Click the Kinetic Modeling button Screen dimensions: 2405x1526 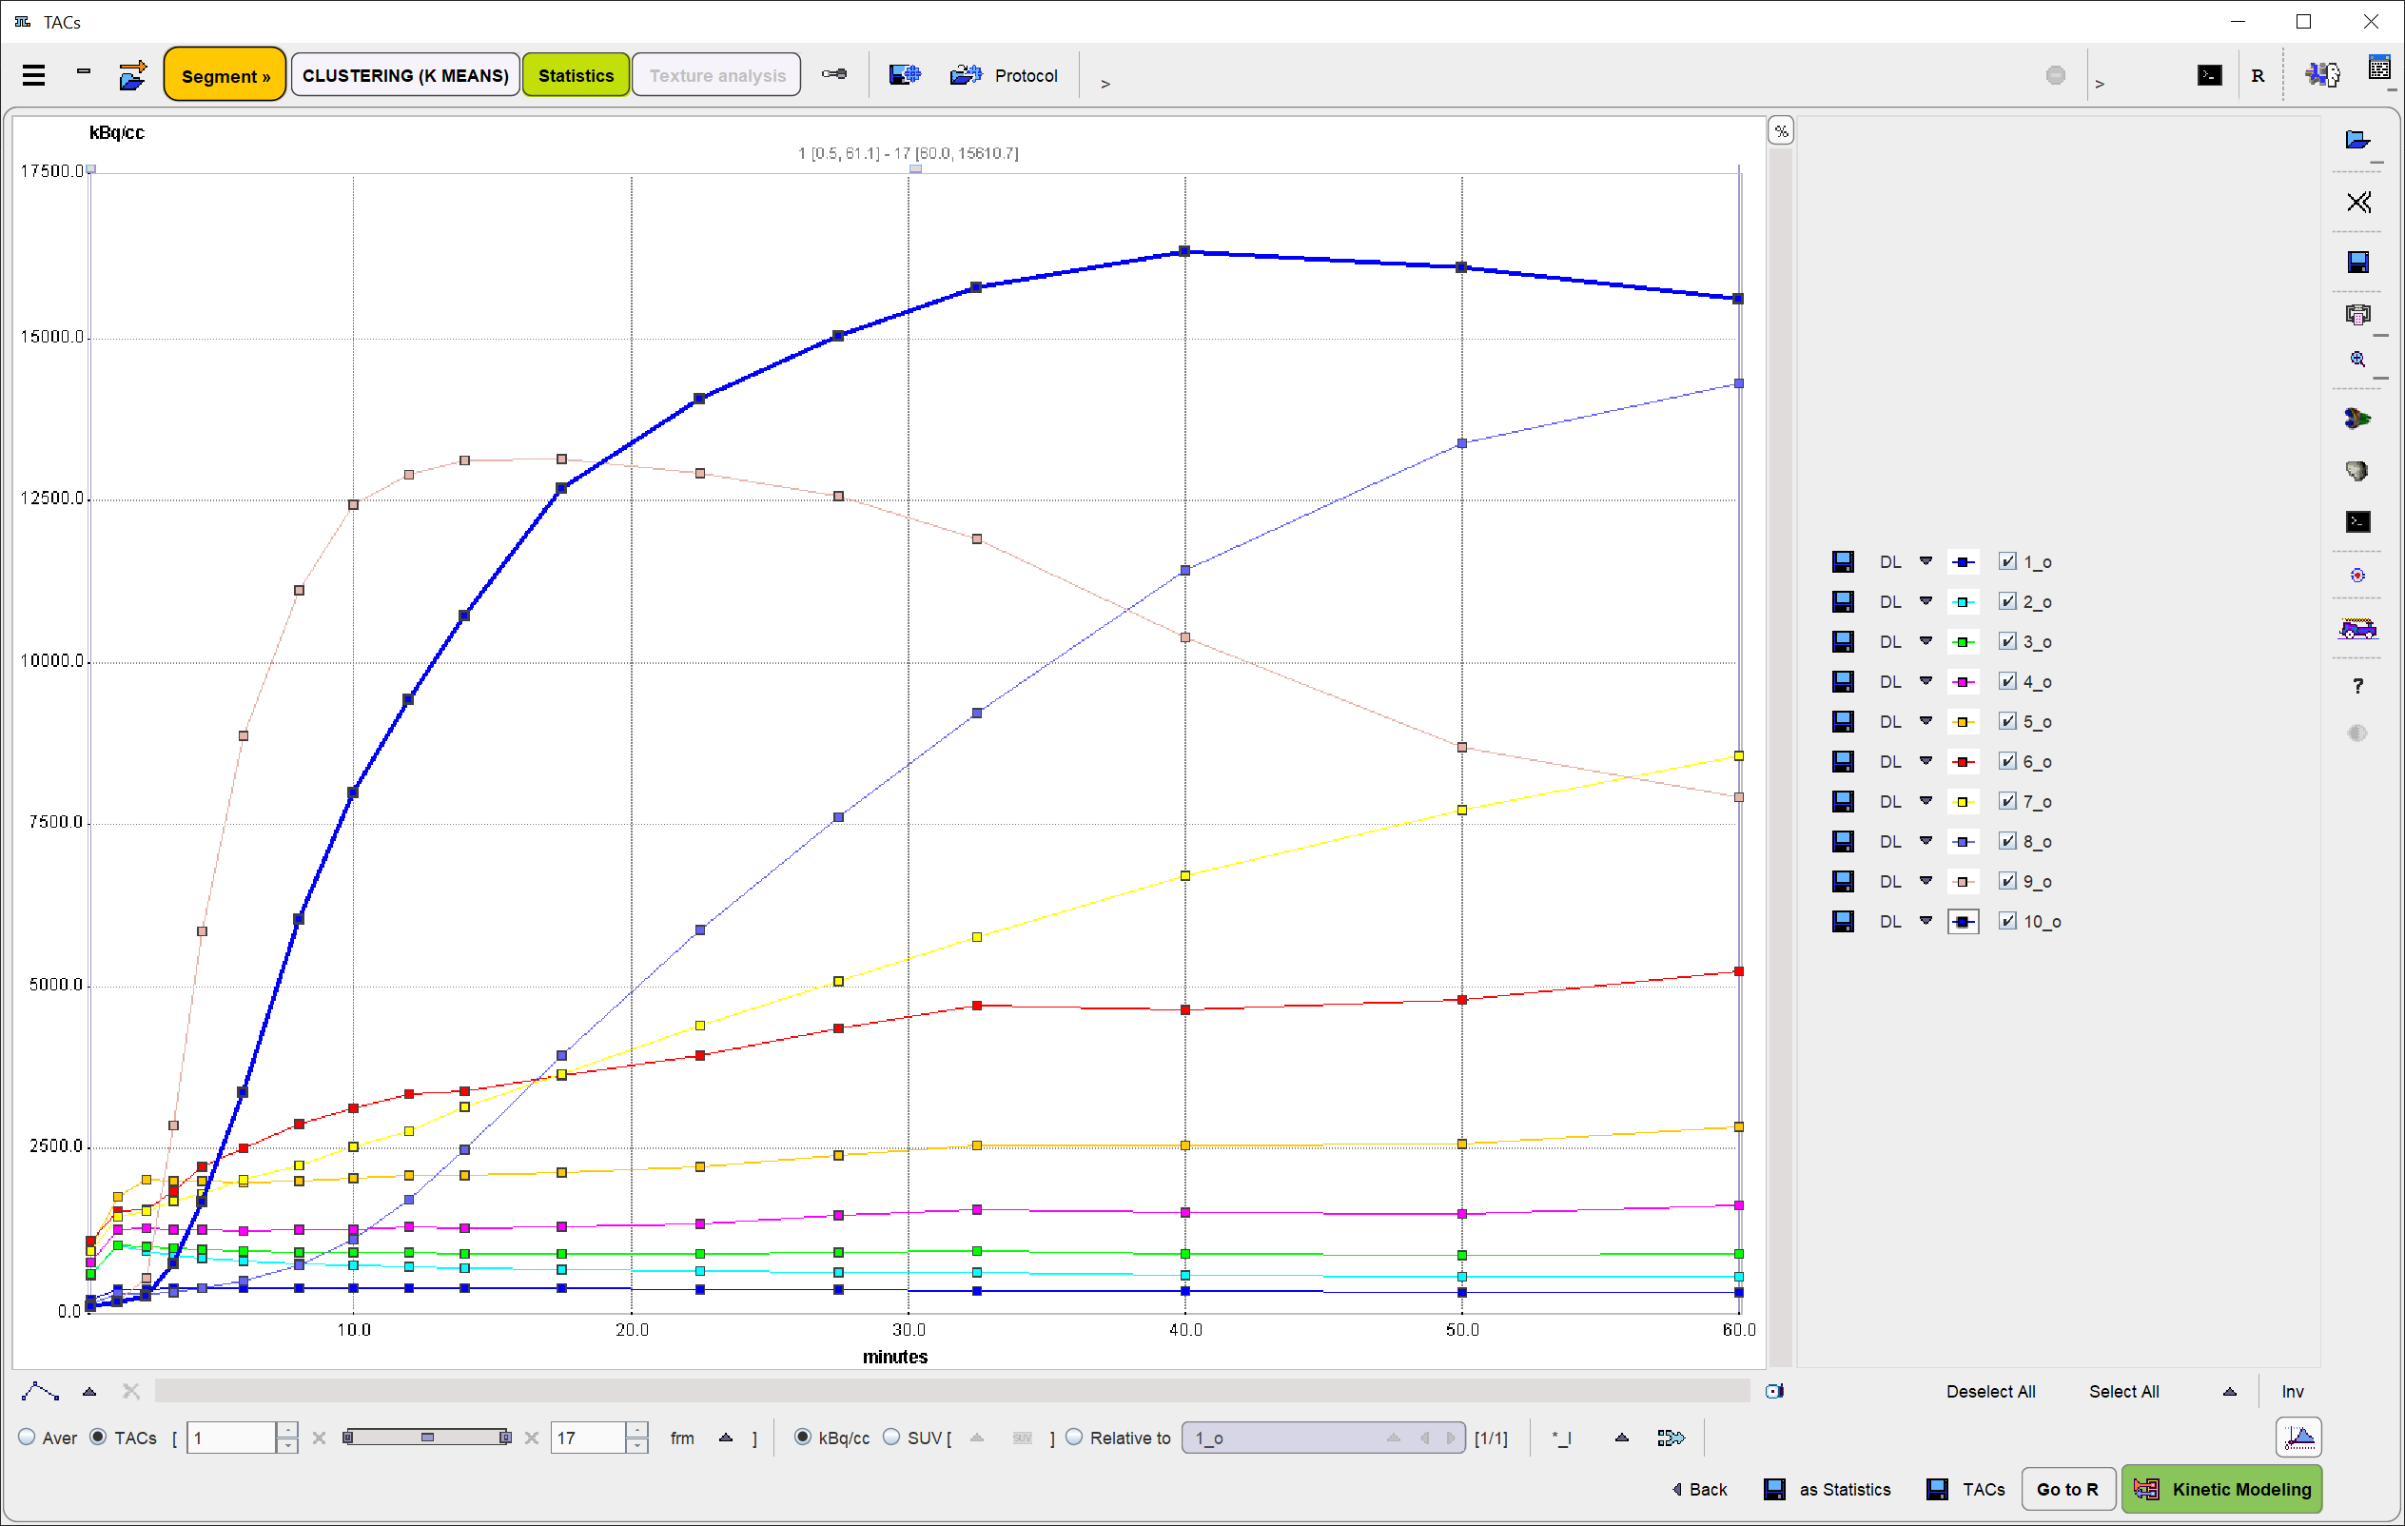pyautogui.click(x=2222, y=1489)
